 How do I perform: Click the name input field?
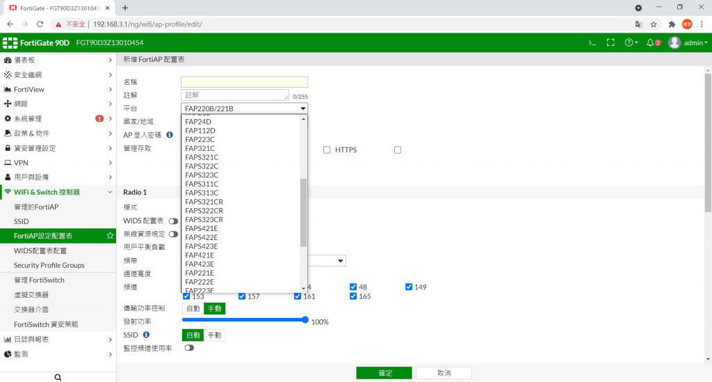click(244, 82)
